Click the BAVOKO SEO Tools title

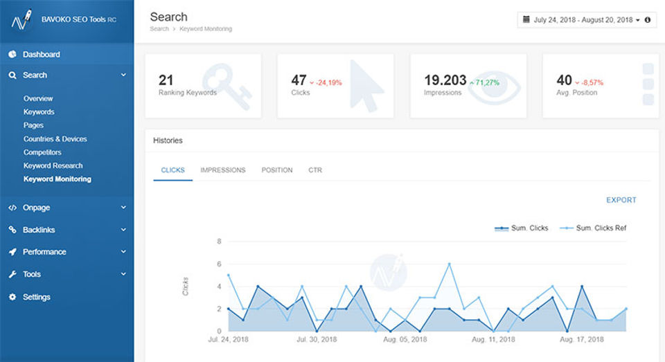[79, 19]
